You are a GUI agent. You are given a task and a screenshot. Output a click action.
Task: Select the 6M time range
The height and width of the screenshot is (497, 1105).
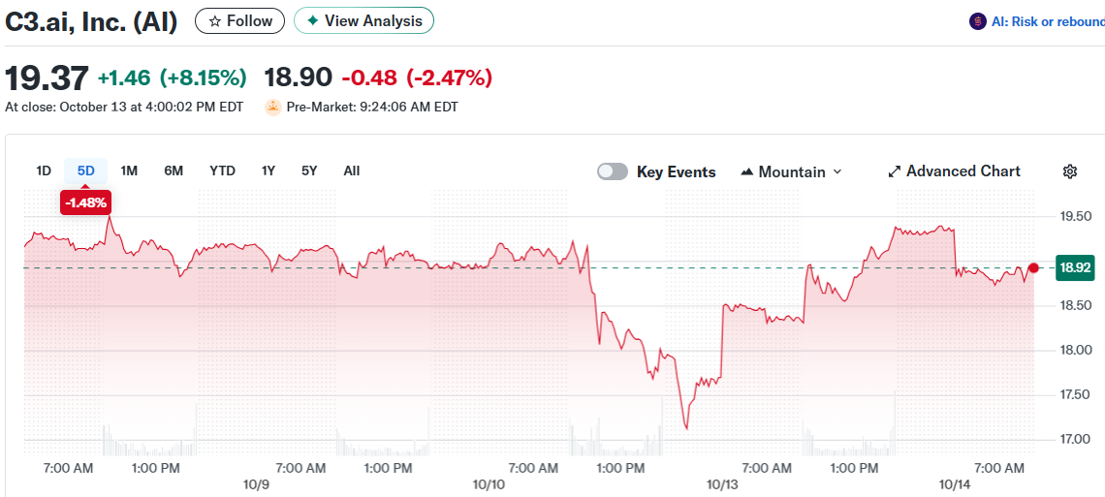tap(174, 171)
